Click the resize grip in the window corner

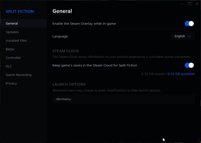point(198,140)
